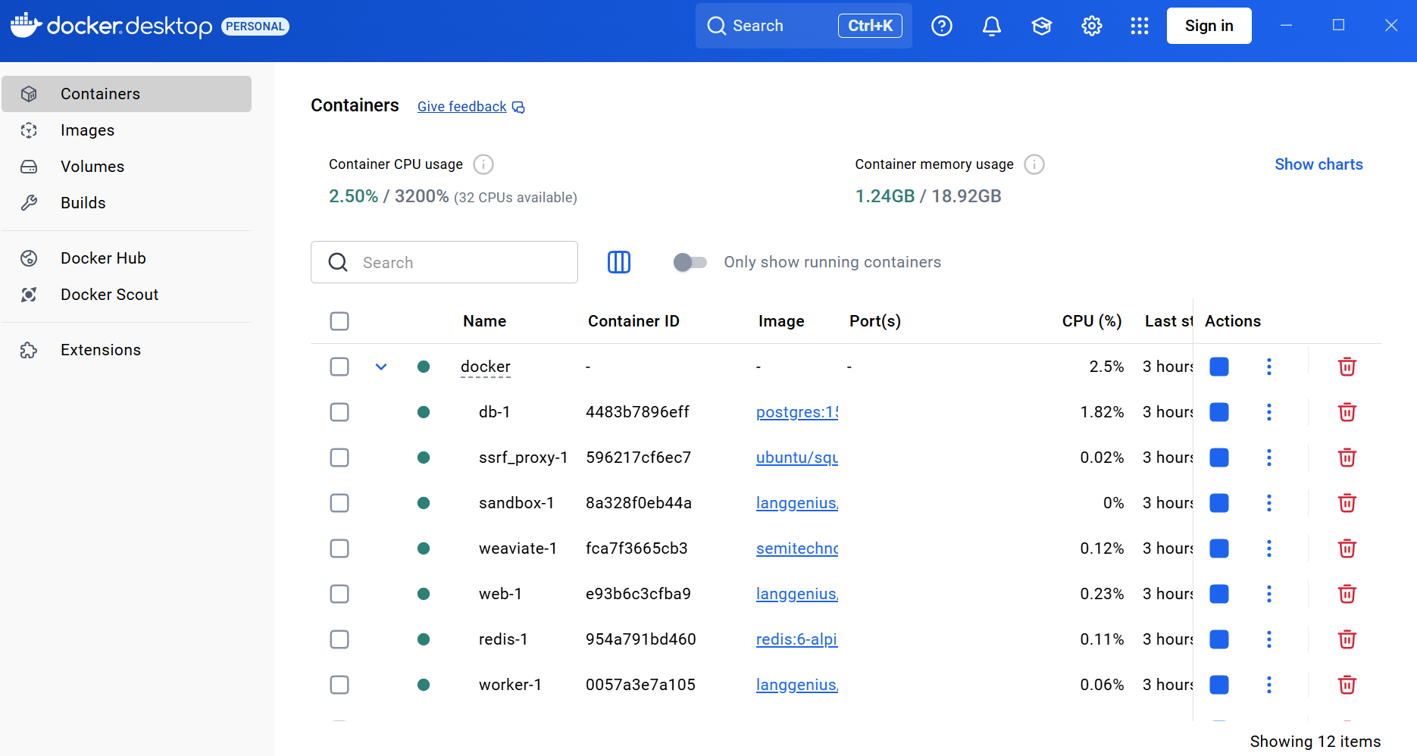Toggle Only show running containers switch
Image resolution: width=1417 pixels, height=756 pixels.
coord(690,262)
